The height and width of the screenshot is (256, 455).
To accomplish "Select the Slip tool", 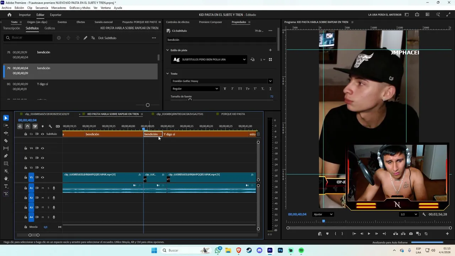I will coord(6,148).
